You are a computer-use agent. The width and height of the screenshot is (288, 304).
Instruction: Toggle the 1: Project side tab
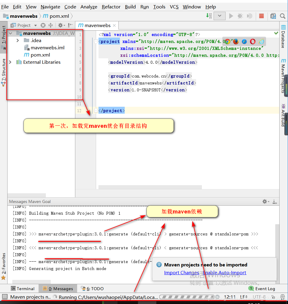[4, 37]
